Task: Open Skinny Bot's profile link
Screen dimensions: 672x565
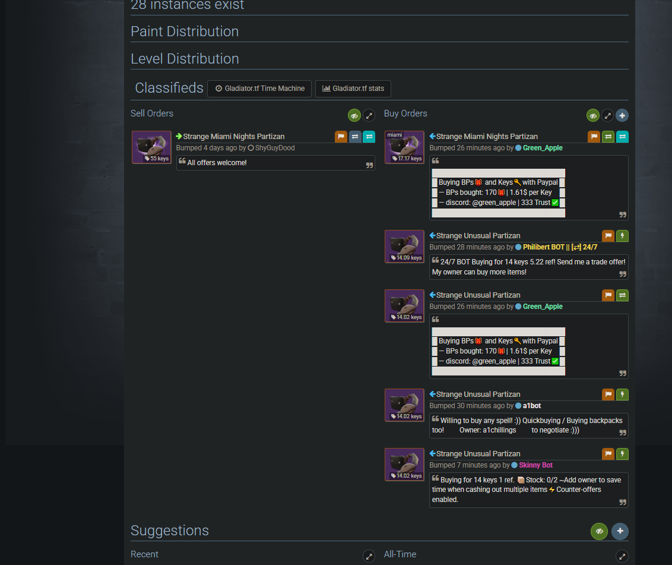Action: tap(535, 465)
